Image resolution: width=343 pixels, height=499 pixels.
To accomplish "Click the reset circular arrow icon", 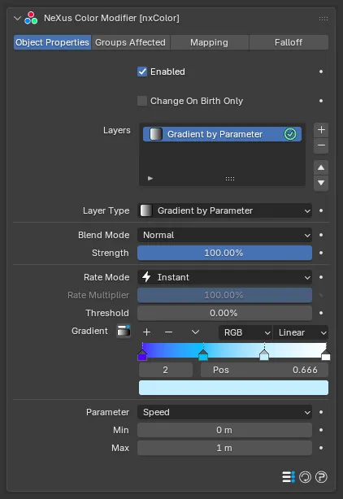I will 305,477.
